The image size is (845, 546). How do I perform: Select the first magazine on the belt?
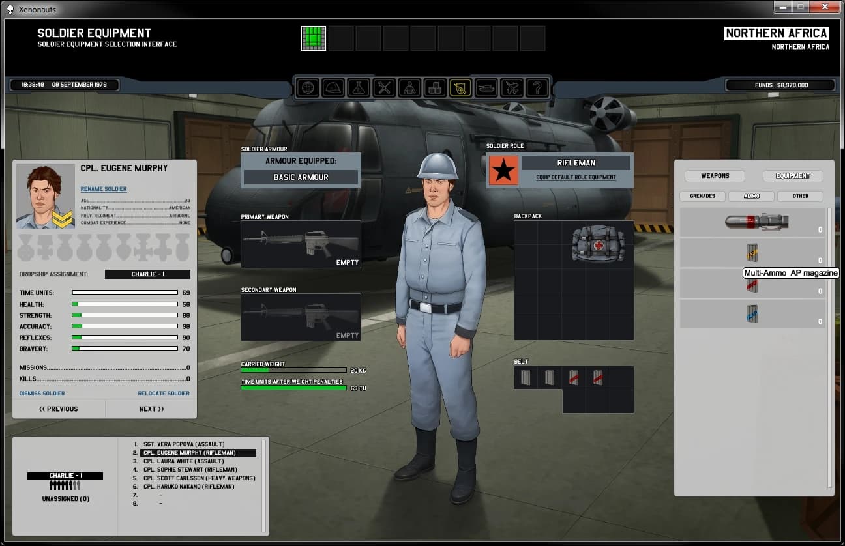(526, 377)
